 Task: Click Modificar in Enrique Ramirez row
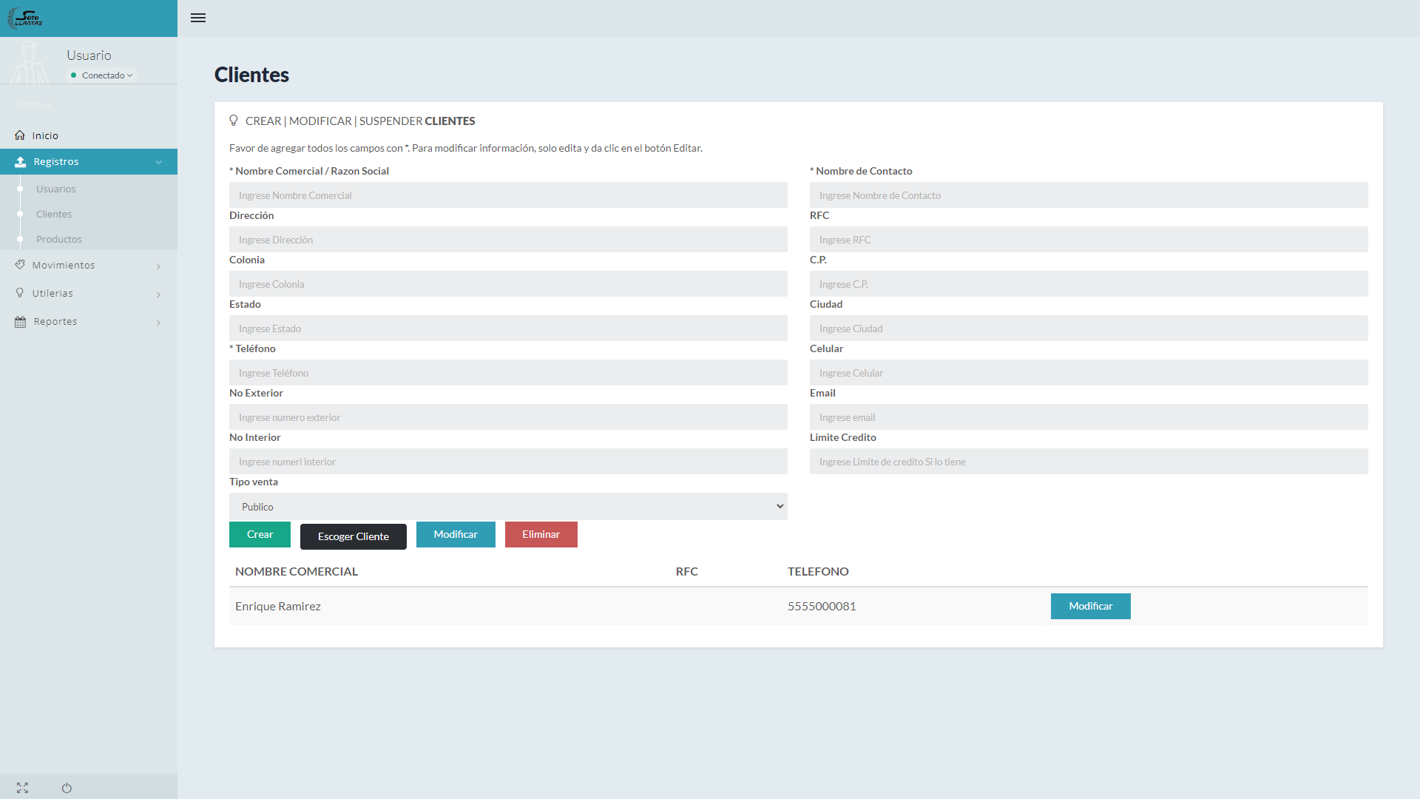(1090, 607)
